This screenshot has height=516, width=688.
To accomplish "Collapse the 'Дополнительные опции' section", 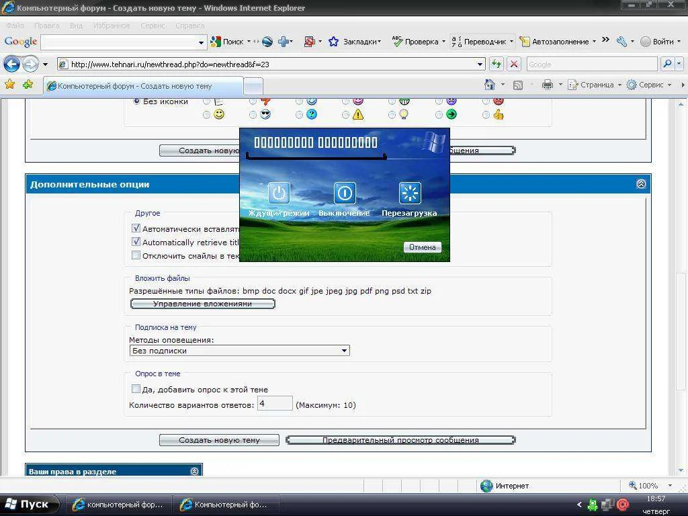I will click(x=640, y=184).
